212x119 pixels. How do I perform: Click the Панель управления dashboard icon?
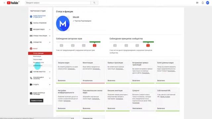(31, 23)
